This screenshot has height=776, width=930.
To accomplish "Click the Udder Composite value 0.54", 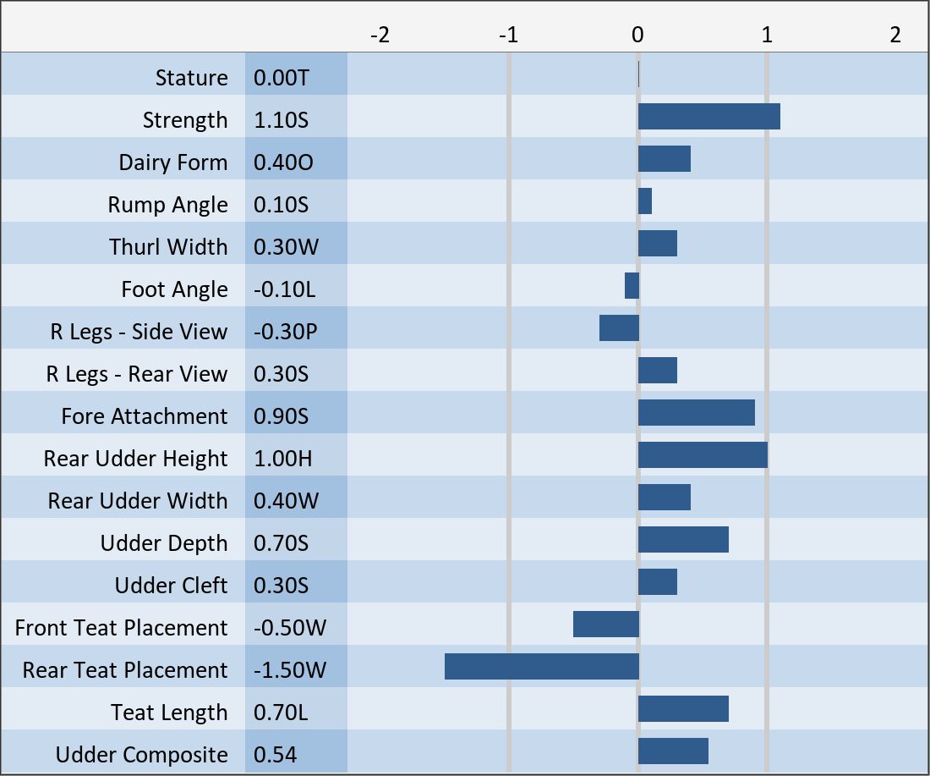I will coord(276,755).
